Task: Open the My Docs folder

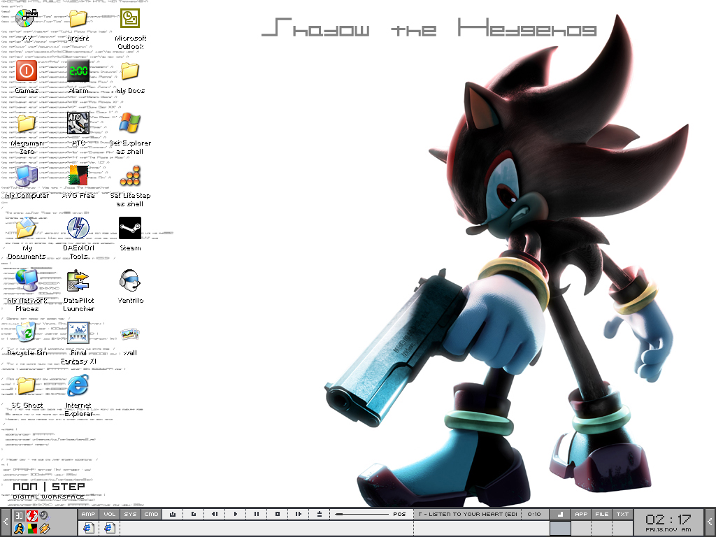Action: click(x=130, y=71)
